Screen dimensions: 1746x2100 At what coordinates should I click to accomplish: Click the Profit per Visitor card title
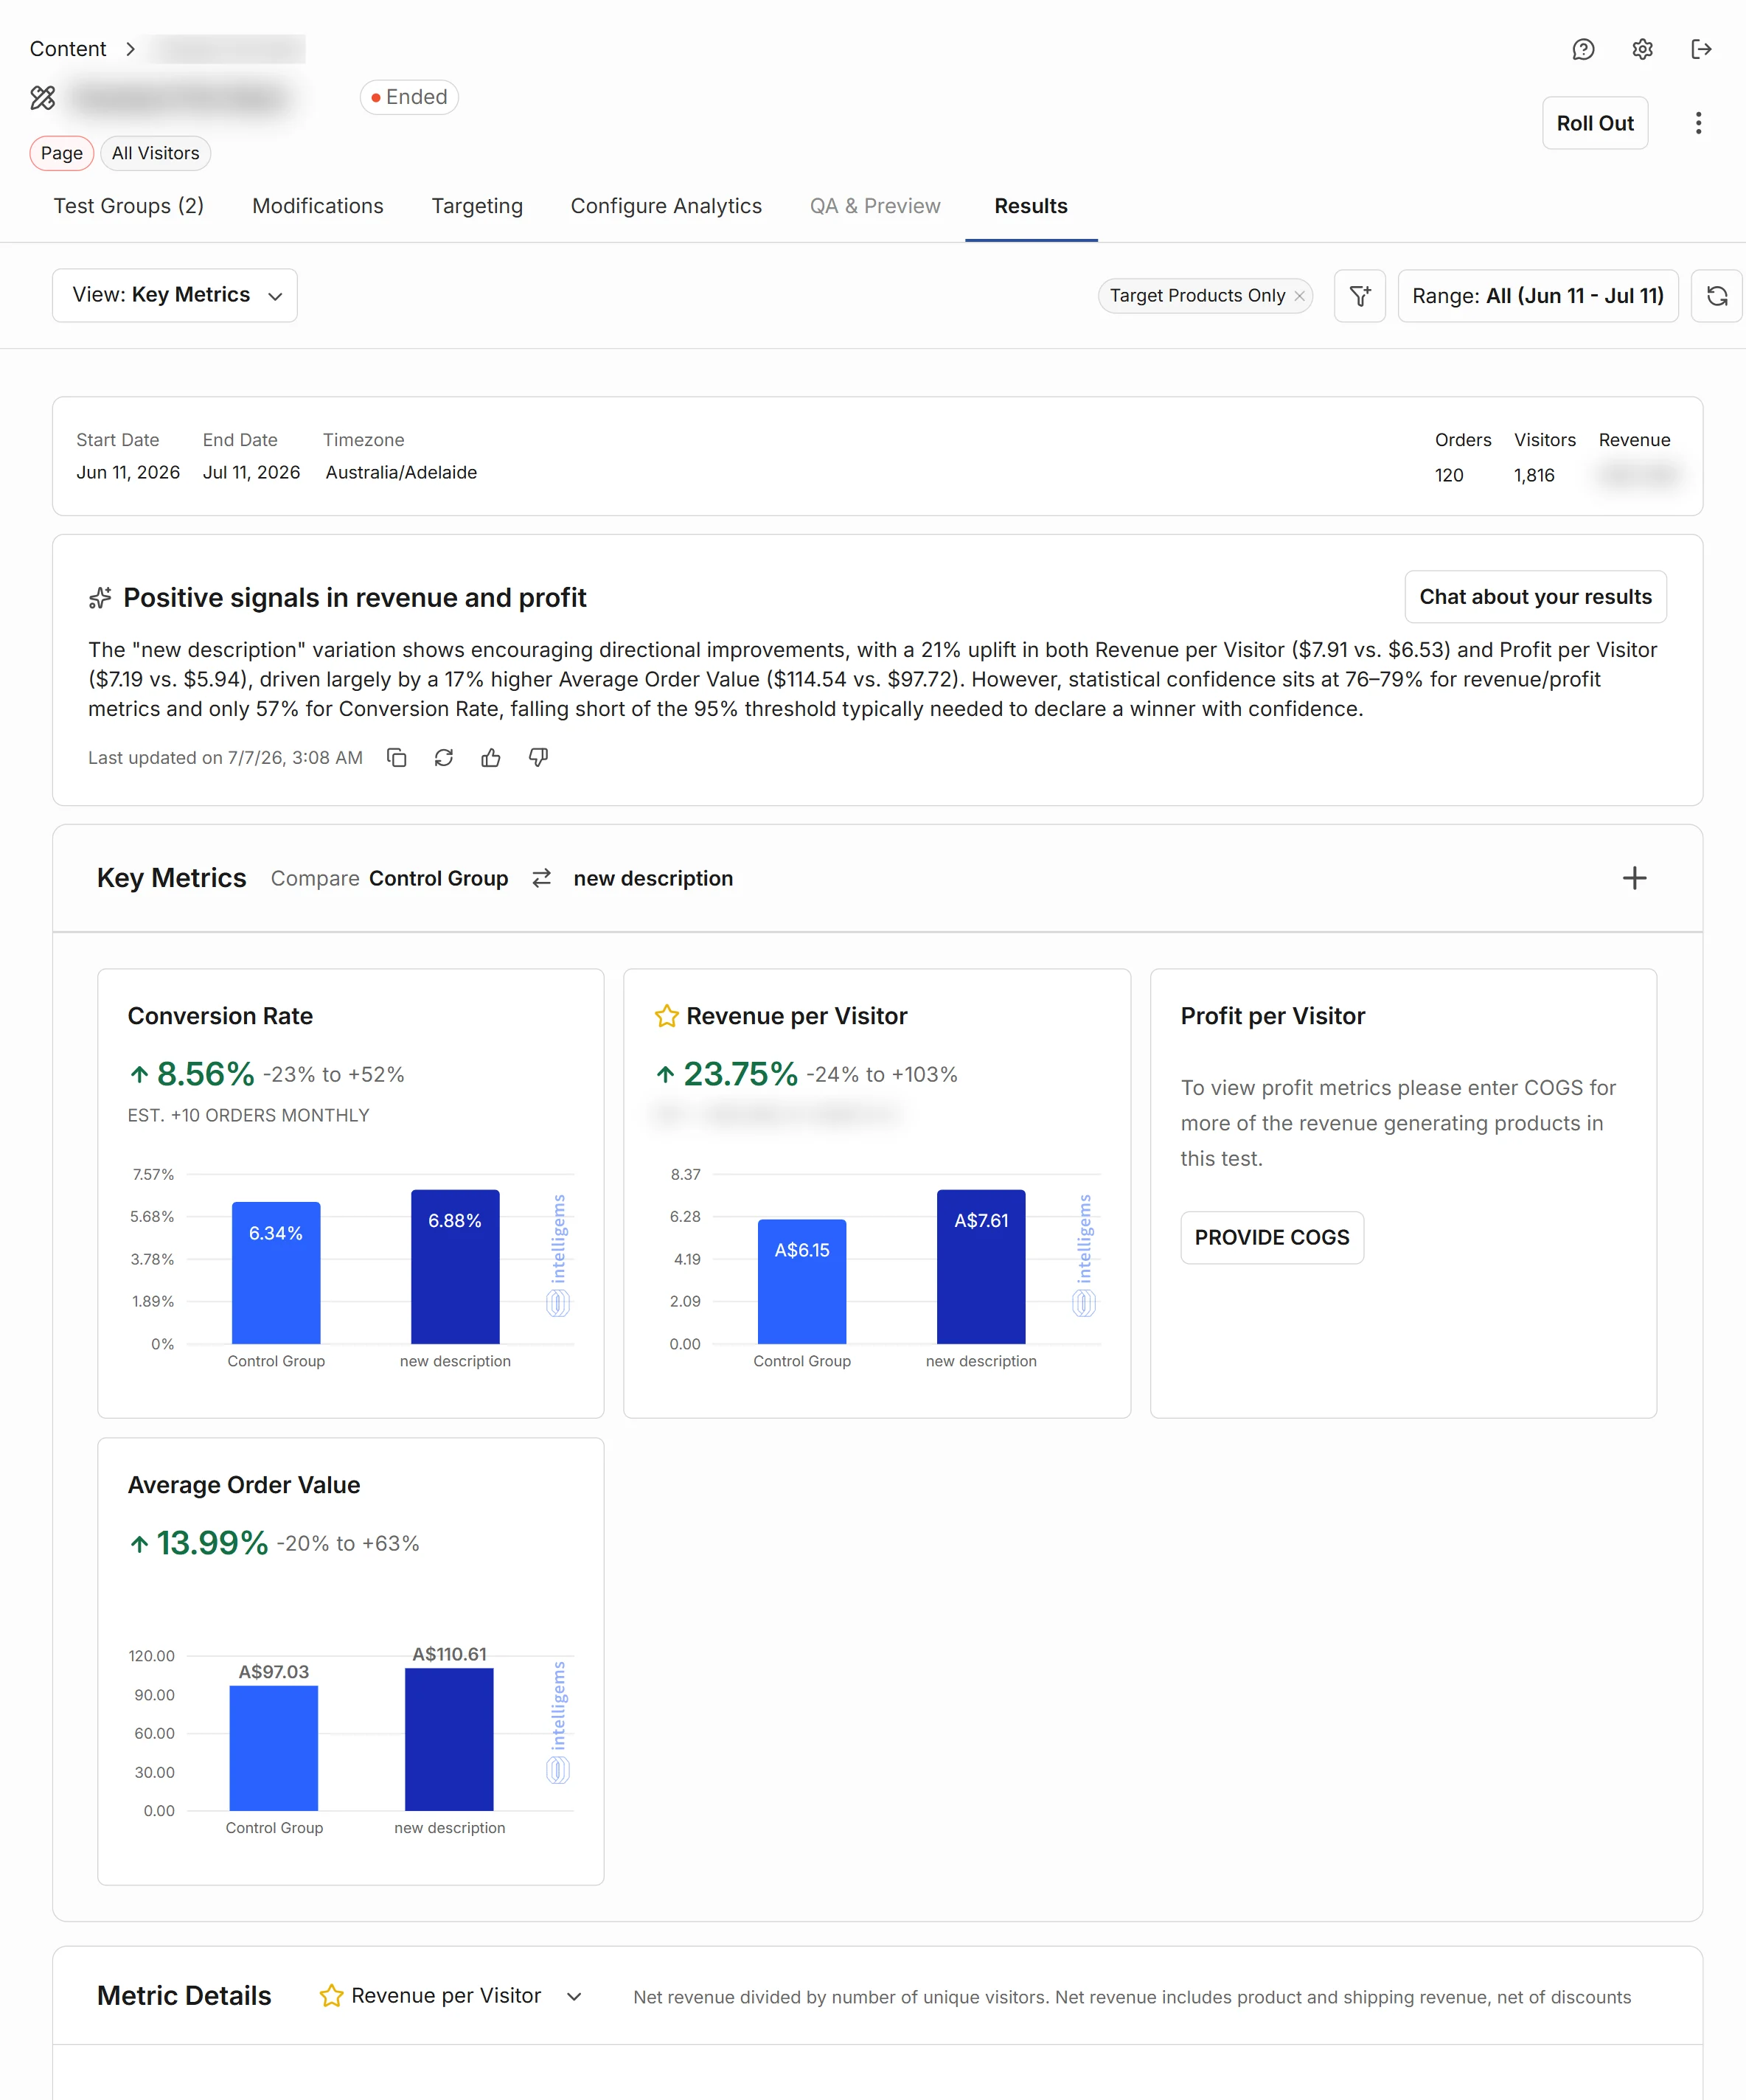tap(1272, 1016)
